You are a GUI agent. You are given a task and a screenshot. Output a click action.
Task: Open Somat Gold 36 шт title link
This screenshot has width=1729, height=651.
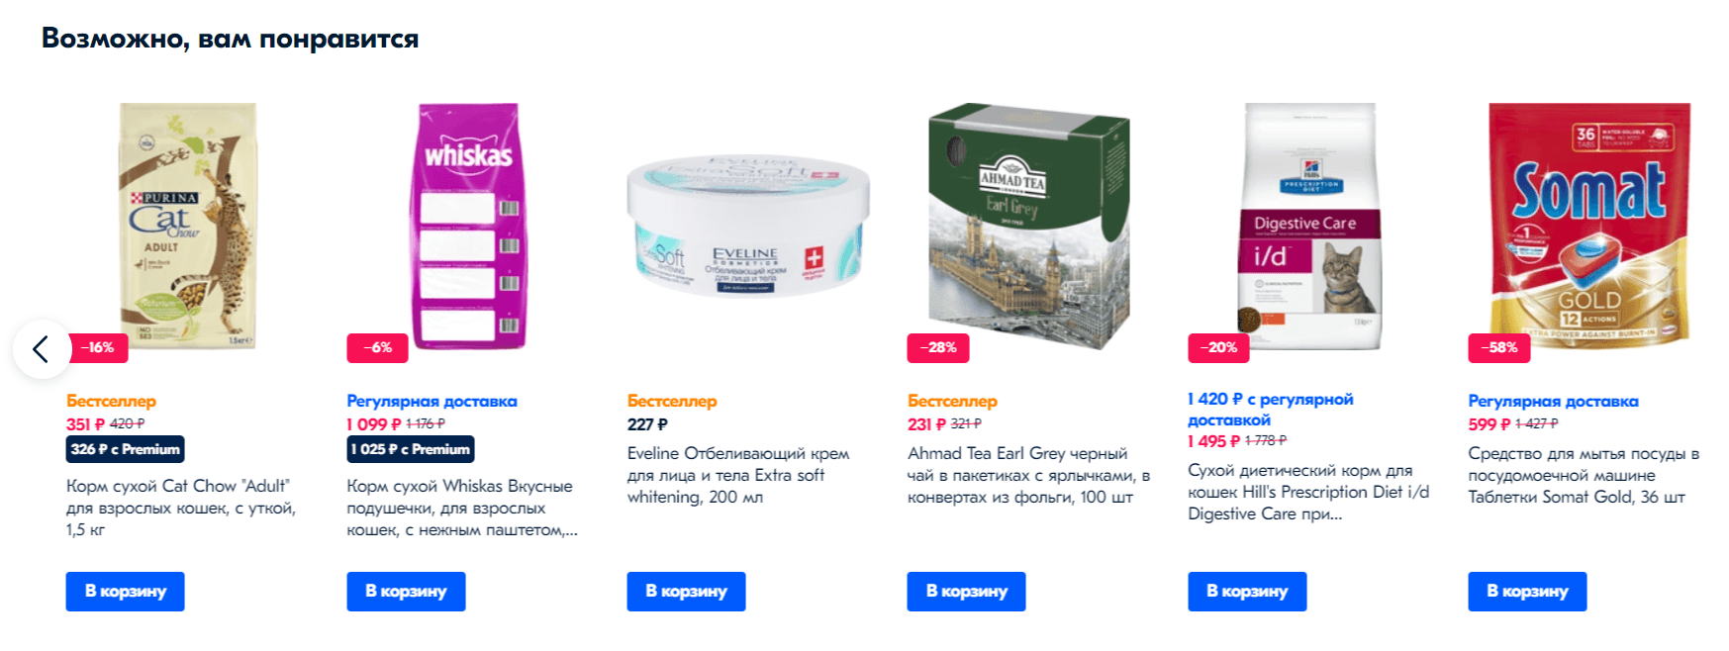pos(1584,475)
